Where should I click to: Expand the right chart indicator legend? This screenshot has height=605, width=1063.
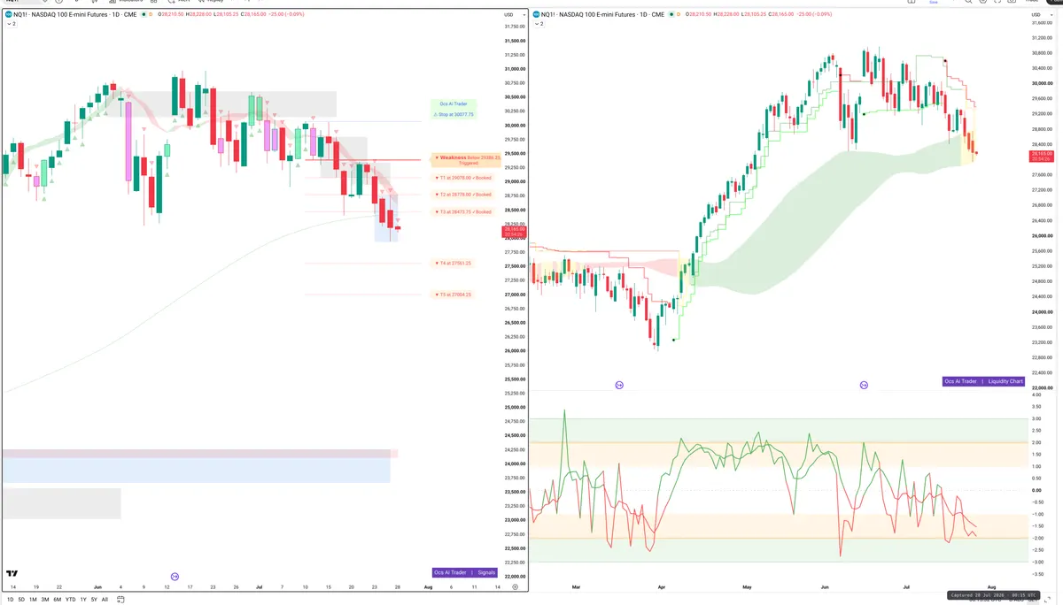[x=539, y=24]
